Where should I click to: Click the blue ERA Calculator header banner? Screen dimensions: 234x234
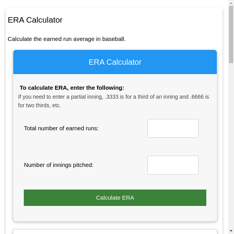click(115, 62)
